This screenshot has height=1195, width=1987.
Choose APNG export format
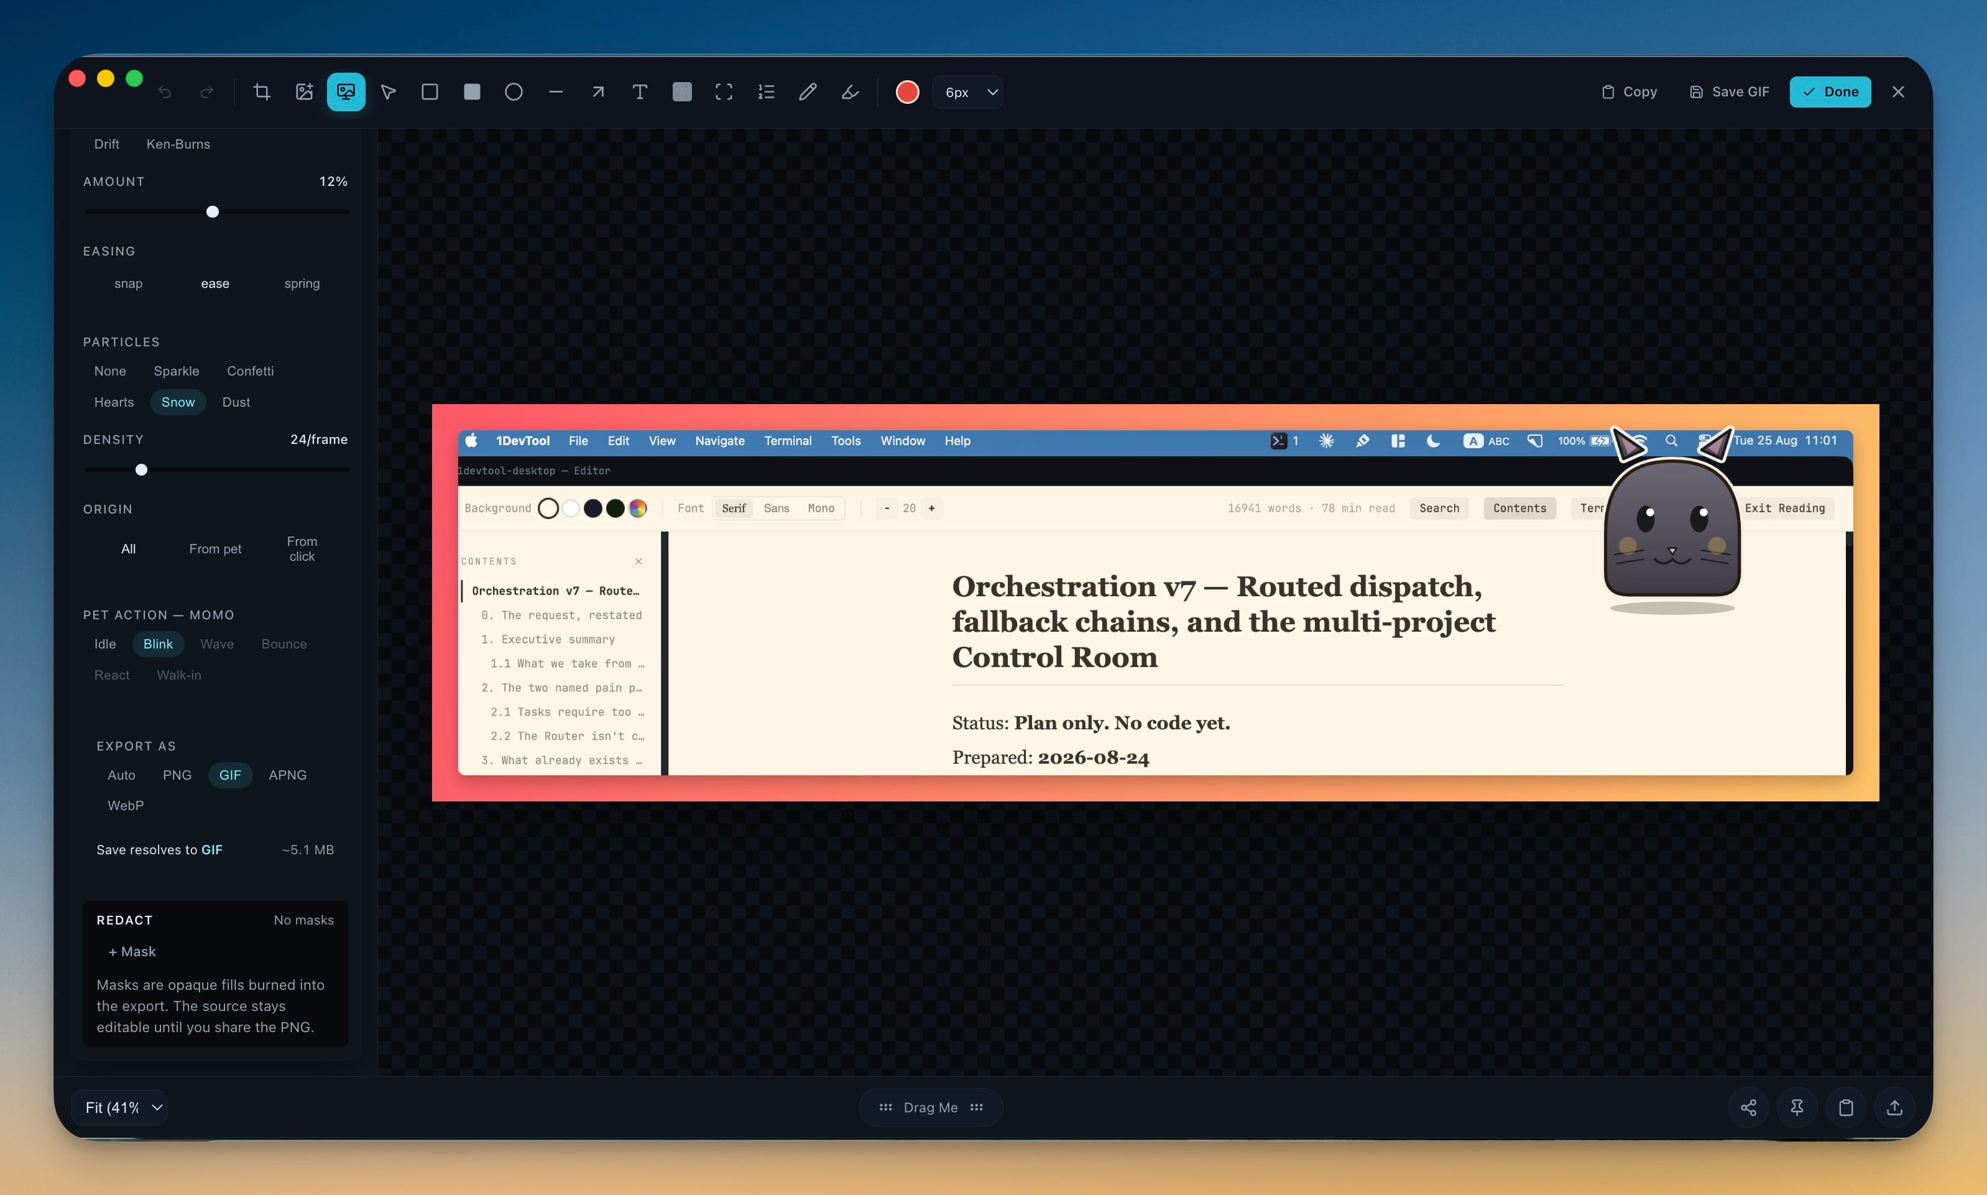tap(287, 775)
